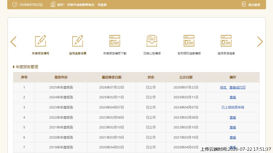
Task: Open 年度报告模板下载 icon
Action: click(x=115, y=41)
